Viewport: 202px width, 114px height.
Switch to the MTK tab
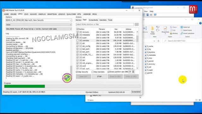(79, 14)
